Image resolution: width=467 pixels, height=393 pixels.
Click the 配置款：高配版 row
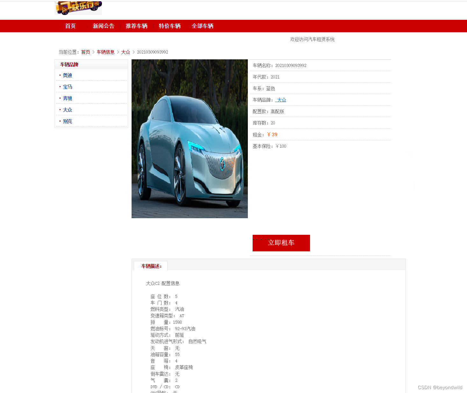(320, 111)
